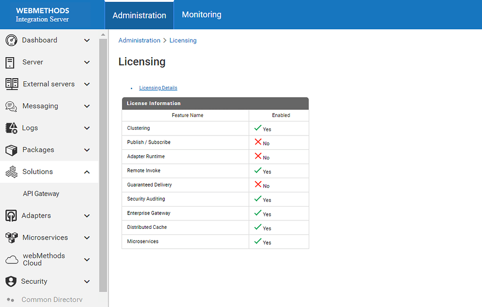Click the Logs icon

[x=11, y=127]
